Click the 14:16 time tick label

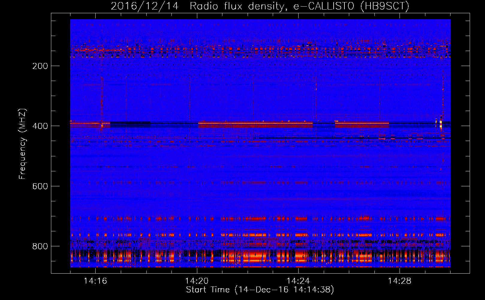pos(95,281)
